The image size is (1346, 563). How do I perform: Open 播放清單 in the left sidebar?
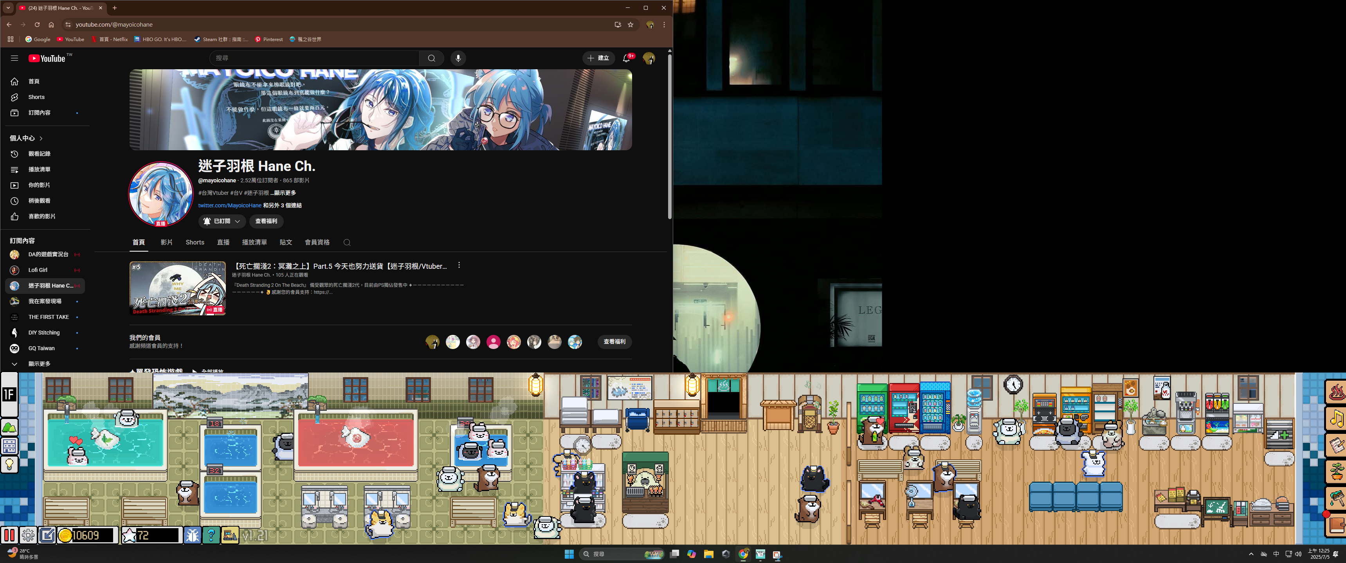pos(46,170)
